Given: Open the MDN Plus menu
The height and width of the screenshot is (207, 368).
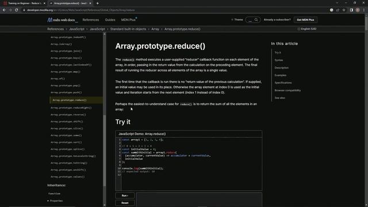Looking at the screenshot, I should (x=129, y=20).
